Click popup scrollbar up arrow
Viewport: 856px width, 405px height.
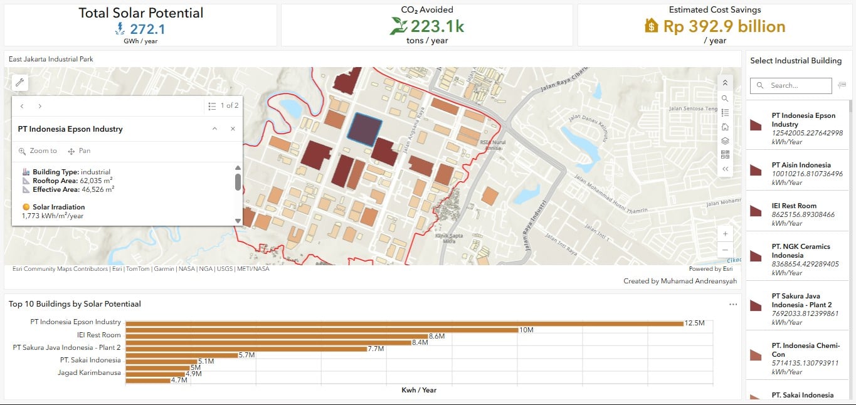click(238, 167)
